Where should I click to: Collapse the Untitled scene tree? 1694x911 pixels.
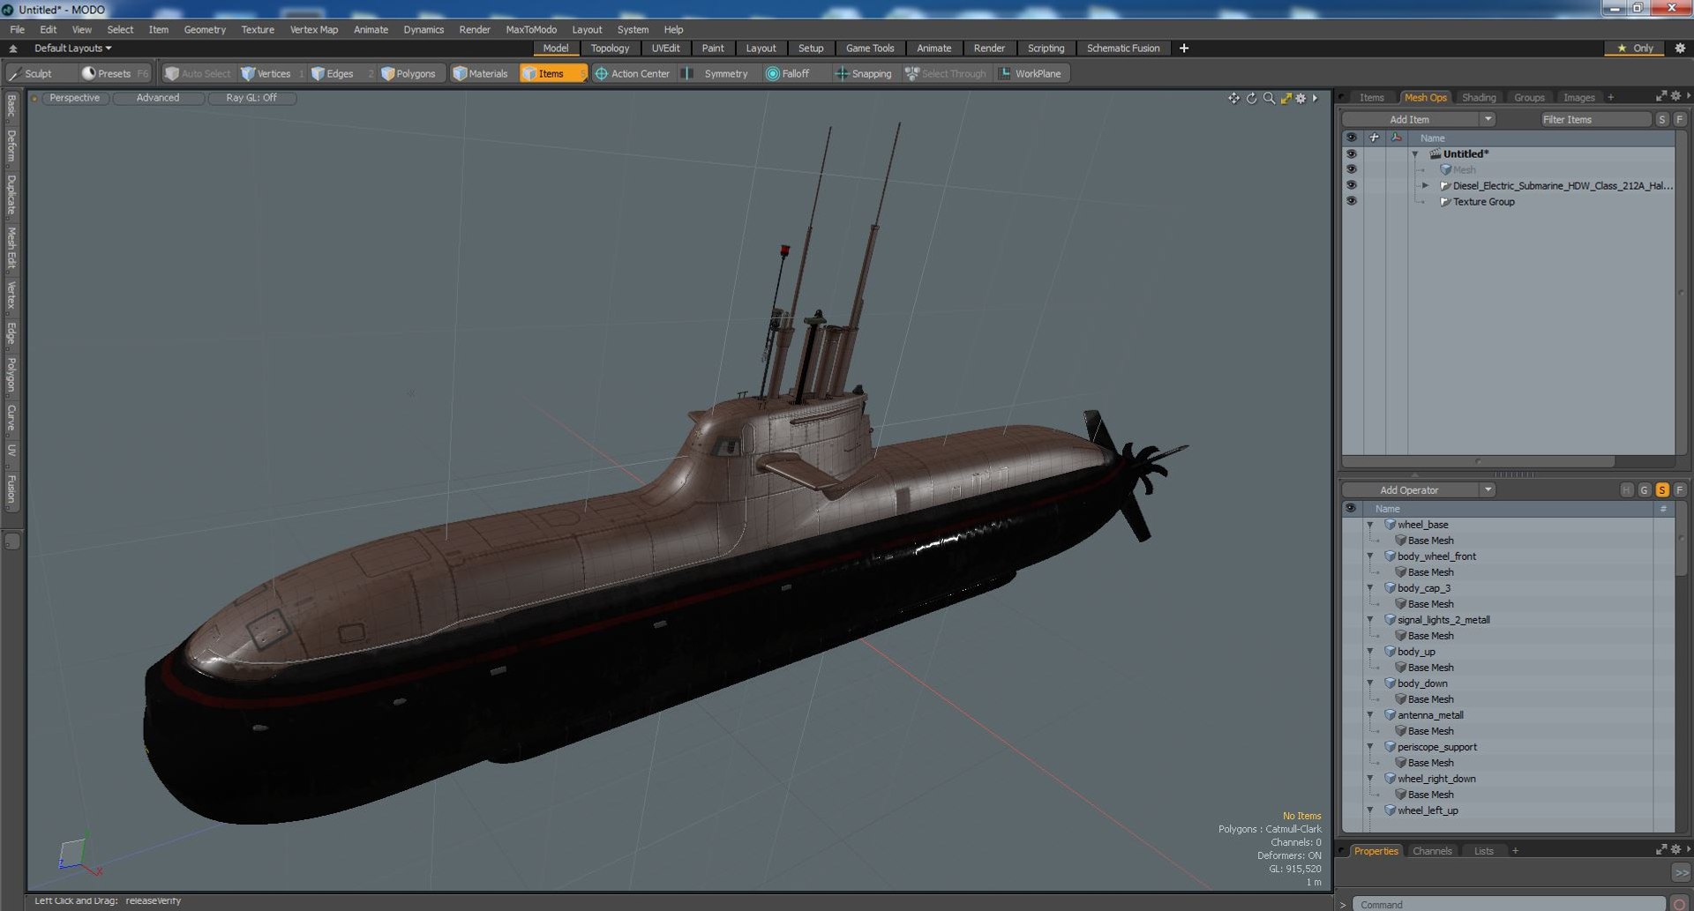[x=1415, y=153]
